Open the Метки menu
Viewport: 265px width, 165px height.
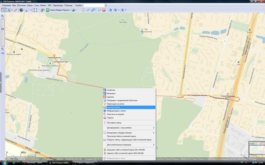[43, 5]
